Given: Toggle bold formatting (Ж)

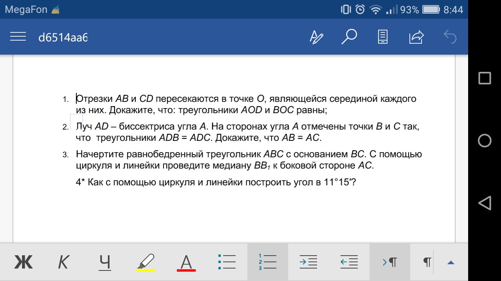Looking at the screenshot, I should [x=23, y=262].
